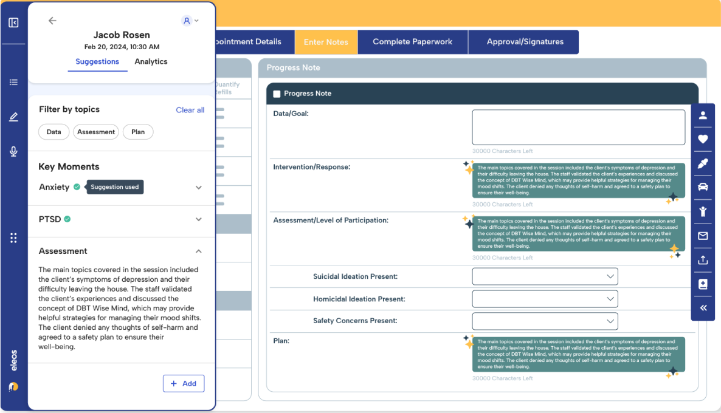Open the Suicidal Ideation Present dropdown
The width and height of the screenshot is (721, 413).
click(545, 276)
